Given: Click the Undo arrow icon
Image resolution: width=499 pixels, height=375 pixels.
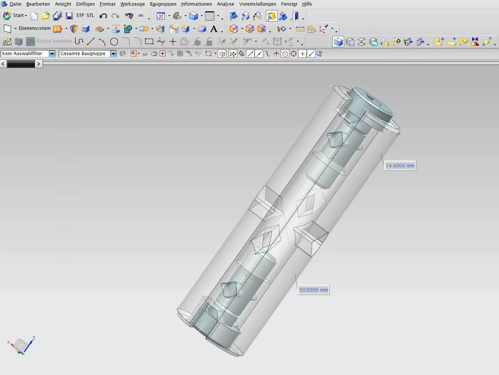Looking at the screenshot, I should click(103, 16).
